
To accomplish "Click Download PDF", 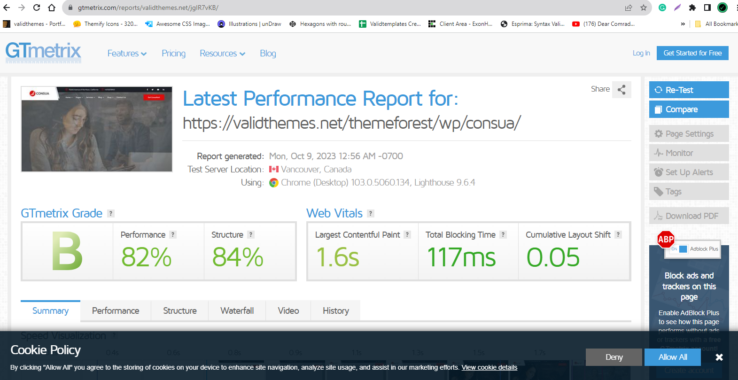I will point(689,216).
